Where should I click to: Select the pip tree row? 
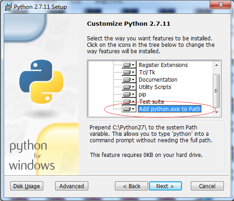(x=143, y=94)
